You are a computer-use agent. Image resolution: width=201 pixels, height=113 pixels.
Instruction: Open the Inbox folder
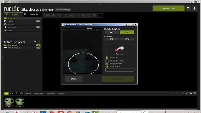[x=10, y=21]
